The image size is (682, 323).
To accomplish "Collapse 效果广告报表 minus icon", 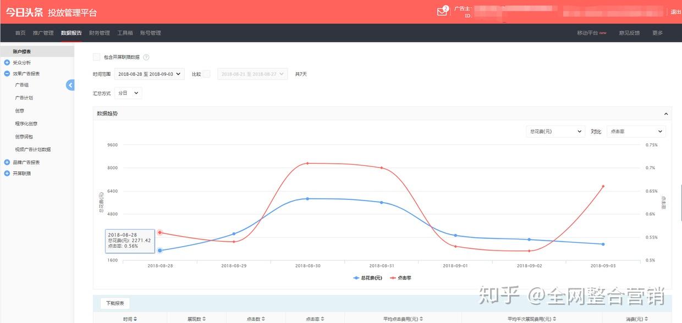I will [7, 74].
